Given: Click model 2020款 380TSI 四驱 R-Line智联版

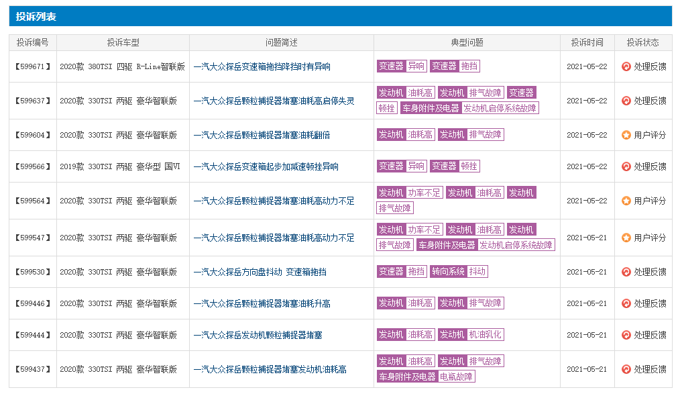Looking at the screenshot, I should (x=122, y=66).
